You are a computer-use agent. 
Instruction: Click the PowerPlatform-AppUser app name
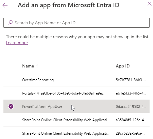[x=42, y=107]
